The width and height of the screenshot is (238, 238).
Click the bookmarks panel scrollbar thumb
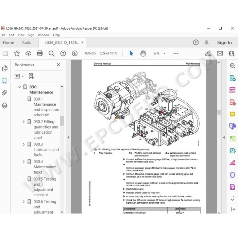(62, 121)
